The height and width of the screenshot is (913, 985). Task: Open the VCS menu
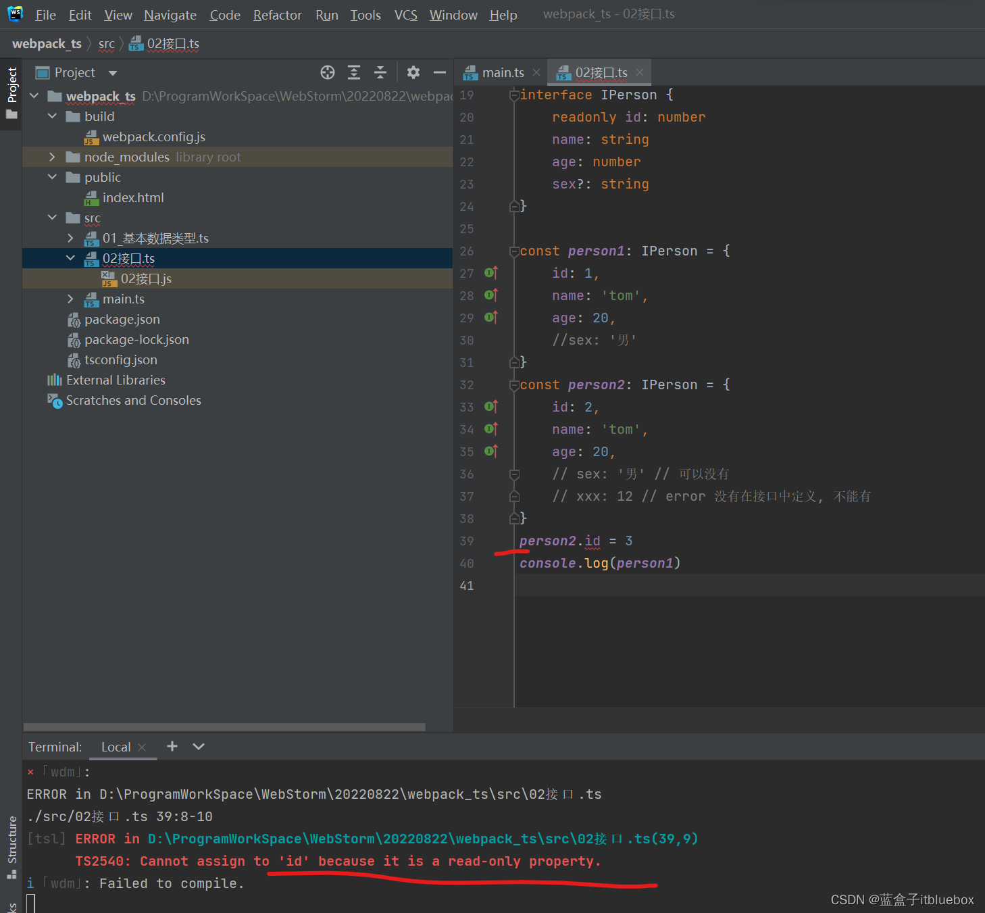405,15
